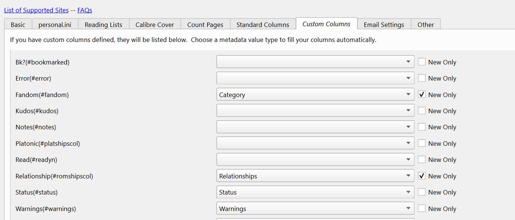Expand the Relationship dropdown showing Relationships
The height and width of the screenshot is (220, 515).
pos(315,176)
